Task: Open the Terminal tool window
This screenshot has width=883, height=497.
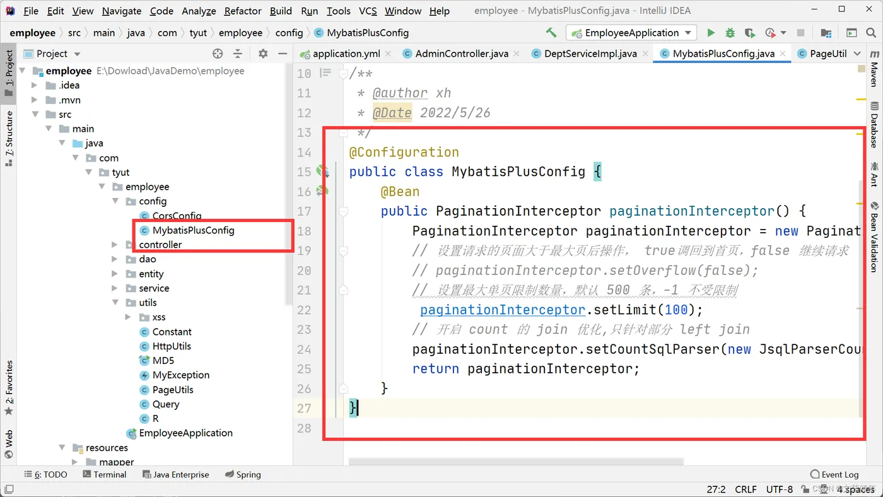Action: (x=105, y=474)
